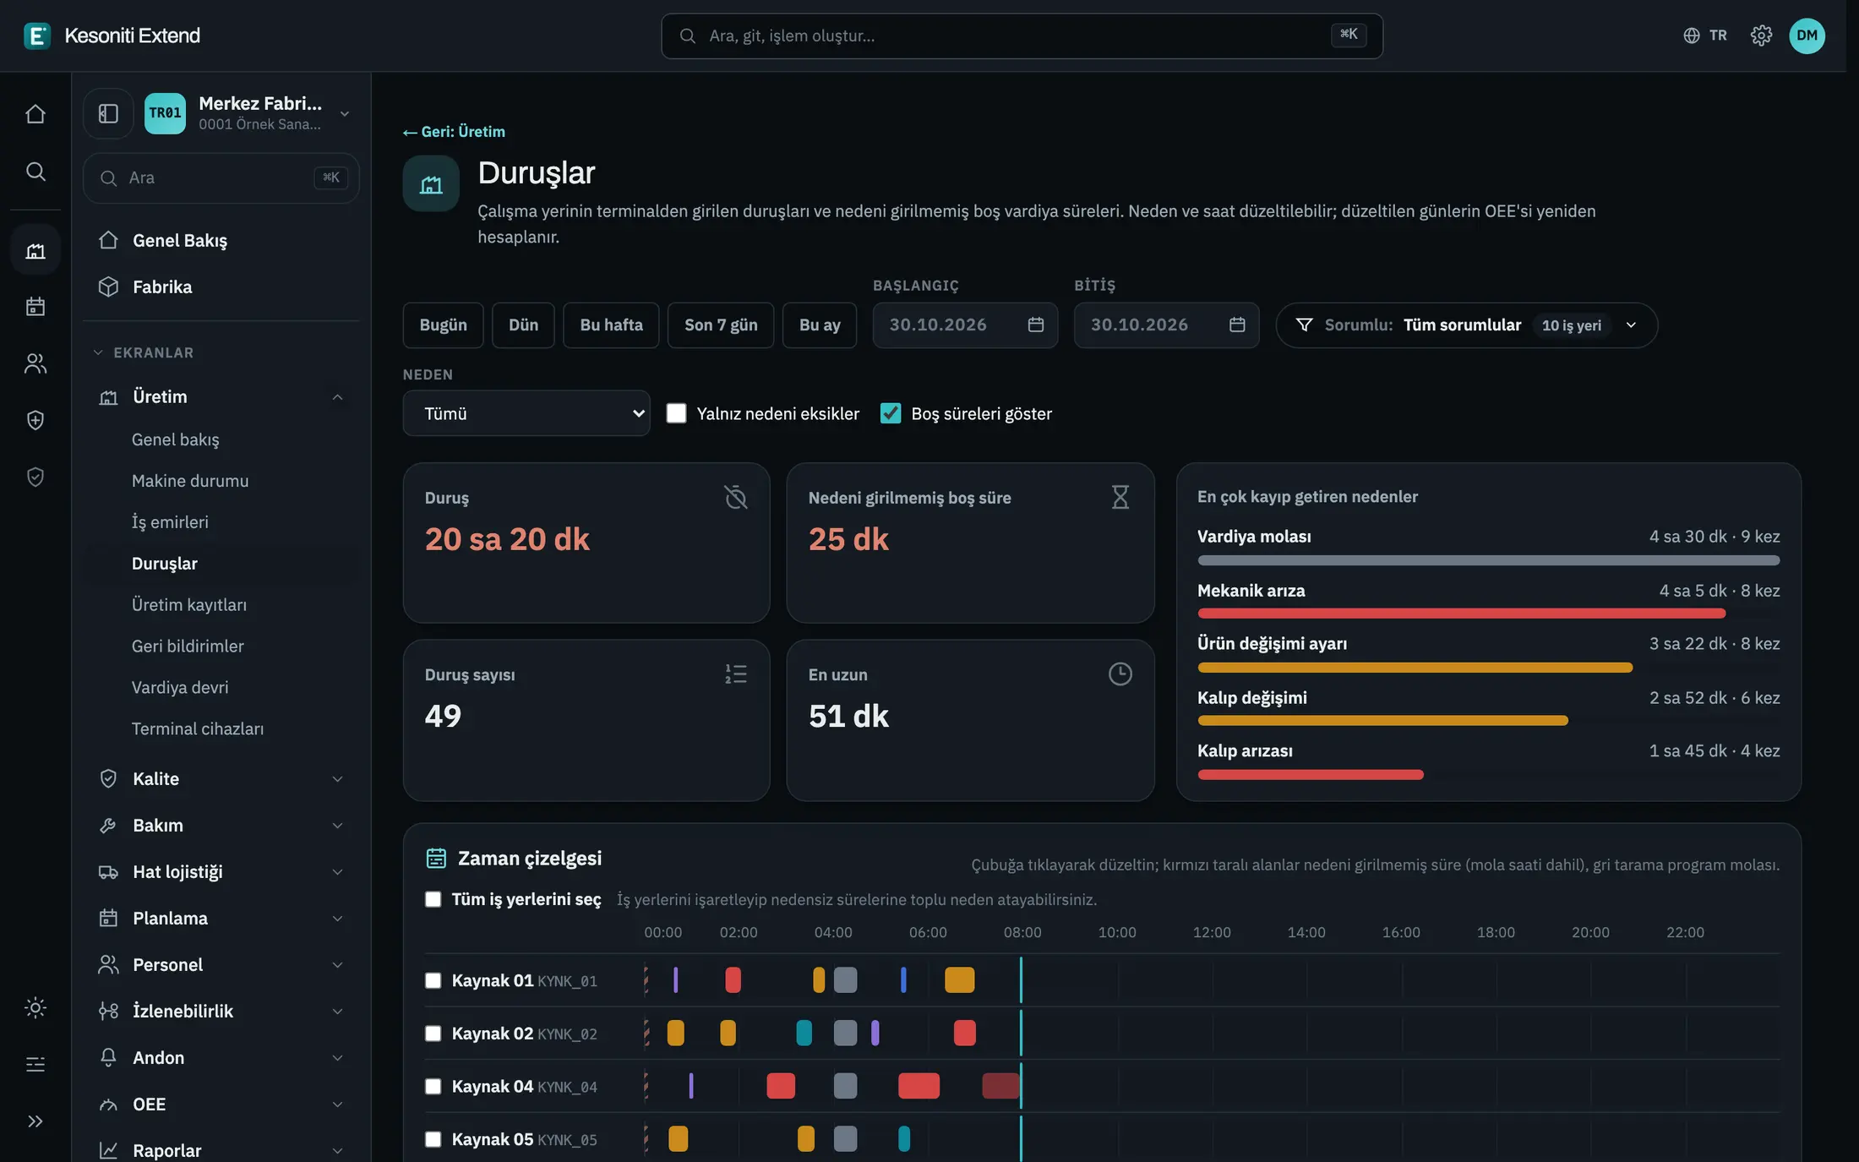This screenshot has height=1162, width=1859.
Task: Open DM user avatar menu
Action: (1807, 35)
